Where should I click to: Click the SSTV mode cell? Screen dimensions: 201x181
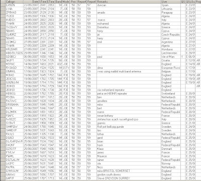click(66, 68)
